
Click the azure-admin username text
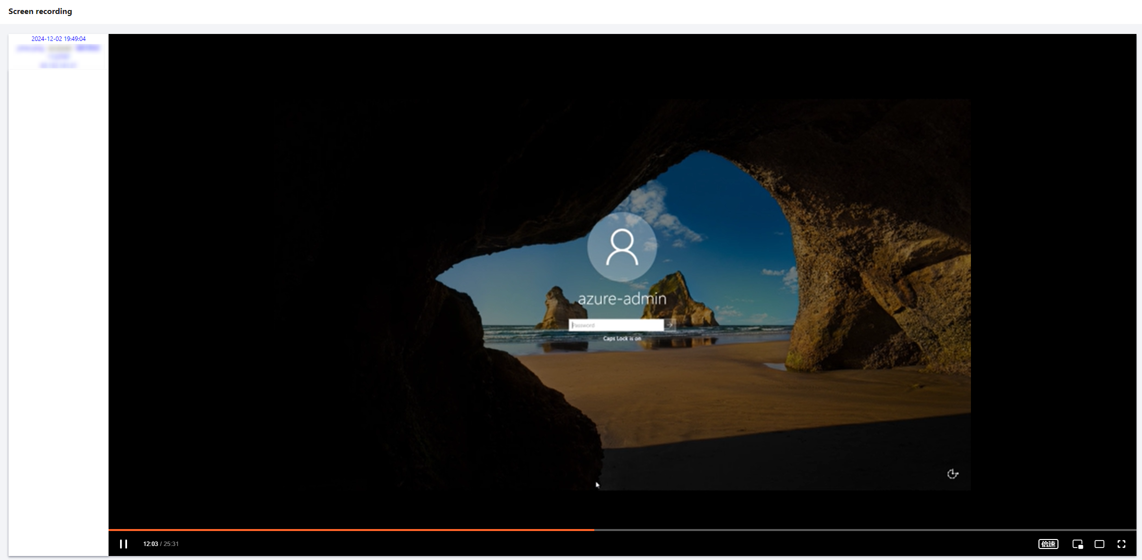point(622,299)
